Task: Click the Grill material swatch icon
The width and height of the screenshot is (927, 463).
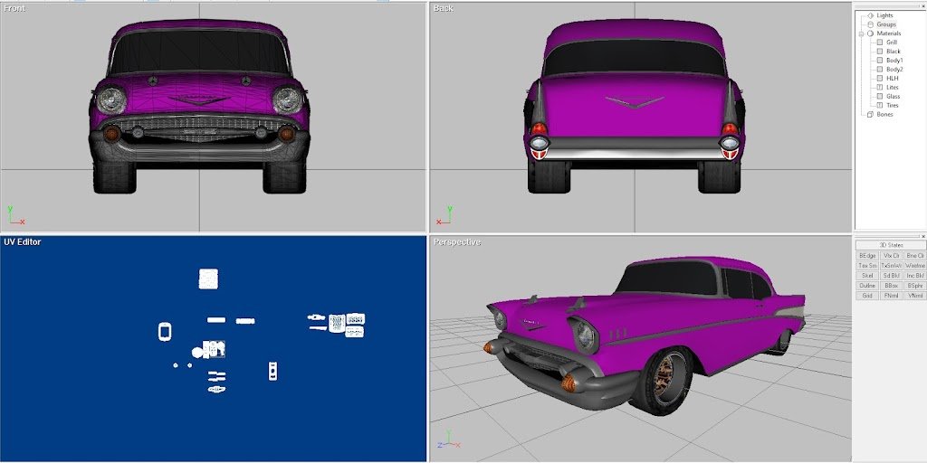Action: 879,43
